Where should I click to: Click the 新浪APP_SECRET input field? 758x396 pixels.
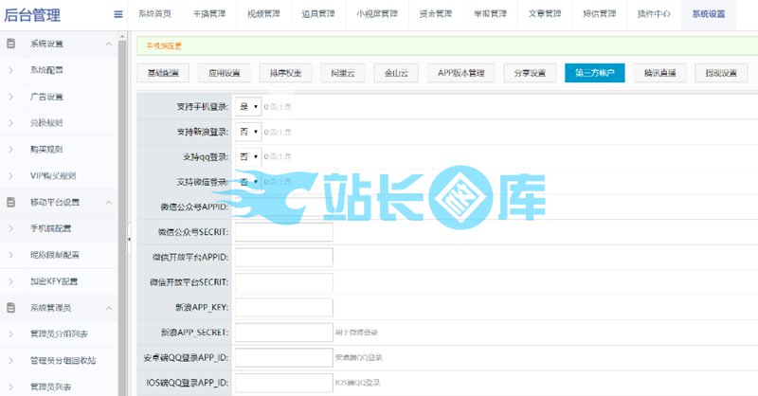click(x=283, y=333)
